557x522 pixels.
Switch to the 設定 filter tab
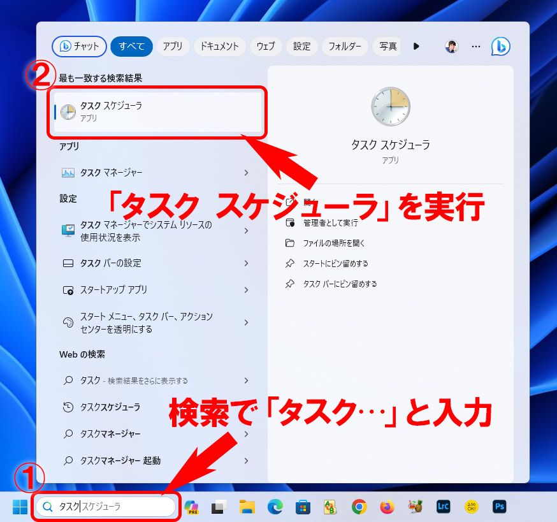(x=301, y=46)
